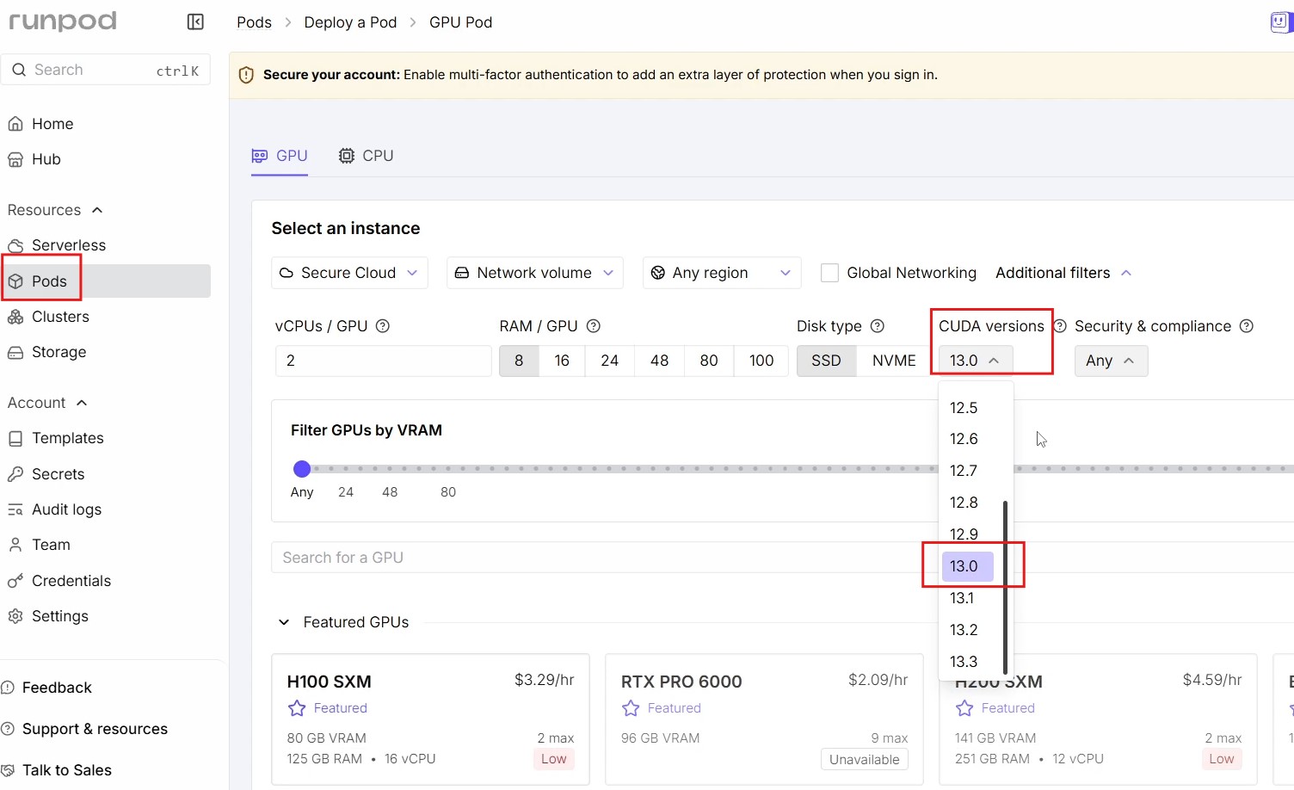Select 16 GB RAM per GPU
The image size is (1294, 790).
[x=562, y=361]
